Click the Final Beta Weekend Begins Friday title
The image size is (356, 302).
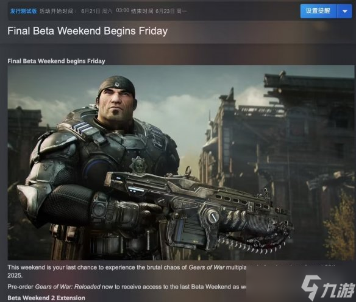[88, 31]
